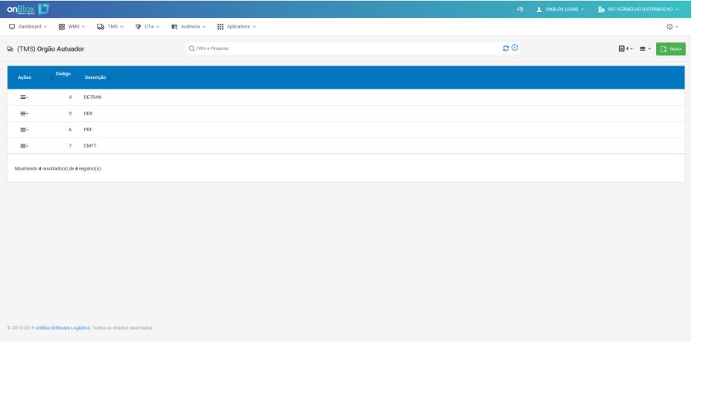The image size is (715, 402).
Task: Click code 7 in CMTT row
Action: tap(70, 146)
